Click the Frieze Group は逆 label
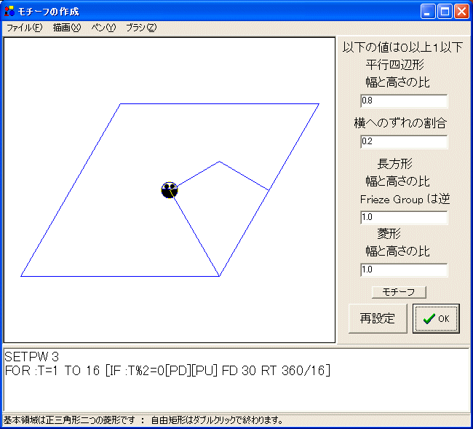Screen dimensions: 473x429 [x=405, y=200]
